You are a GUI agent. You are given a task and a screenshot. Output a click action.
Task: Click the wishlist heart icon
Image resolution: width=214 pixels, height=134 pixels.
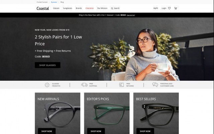[169, 8]
